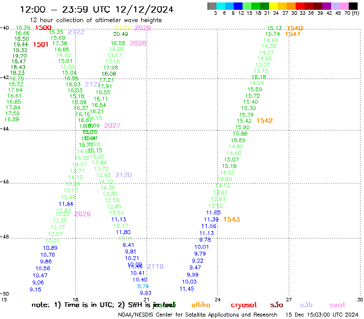The width and height of the screenshot is (364, 319).
Task: Click the wave height value 9.47
Action: [x=195, y=267]
